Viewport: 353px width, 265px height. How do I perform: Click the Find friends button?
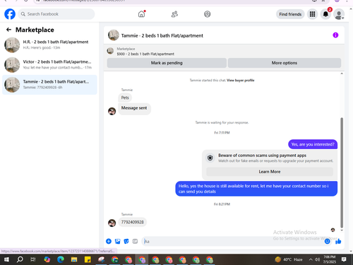coord(290,14)
